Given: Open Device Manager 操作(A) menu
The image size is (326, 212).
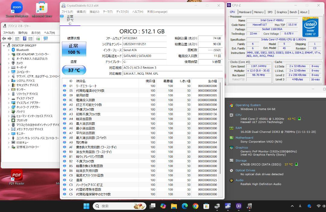Looking at the screenshot, I should 23,33.
